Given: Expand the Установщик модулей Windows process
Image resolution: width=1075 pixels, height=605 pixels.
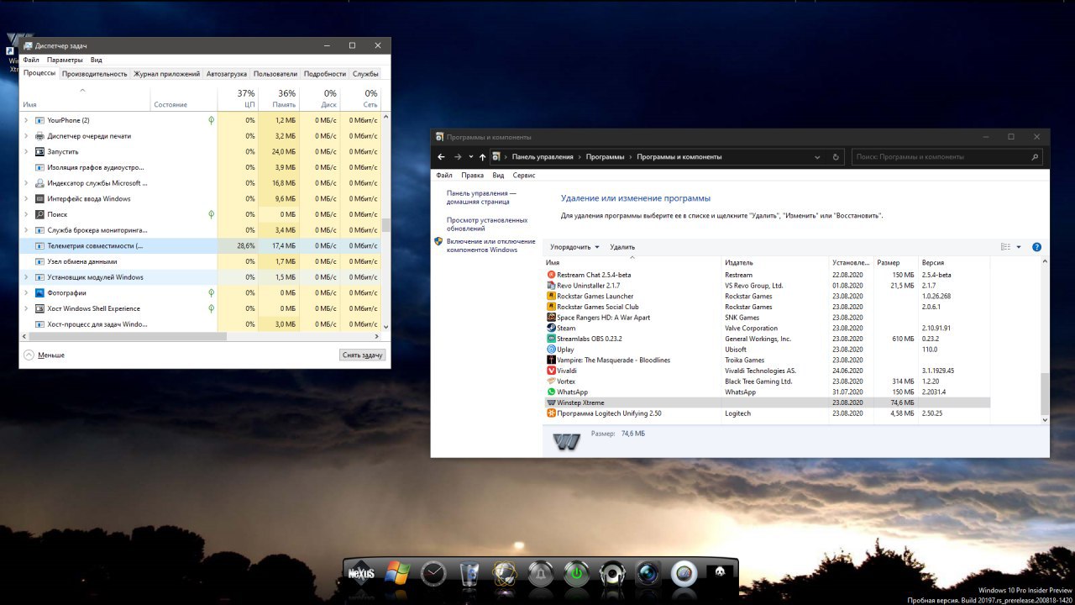Looking at the screenshot, I should [x=26, y=277].
